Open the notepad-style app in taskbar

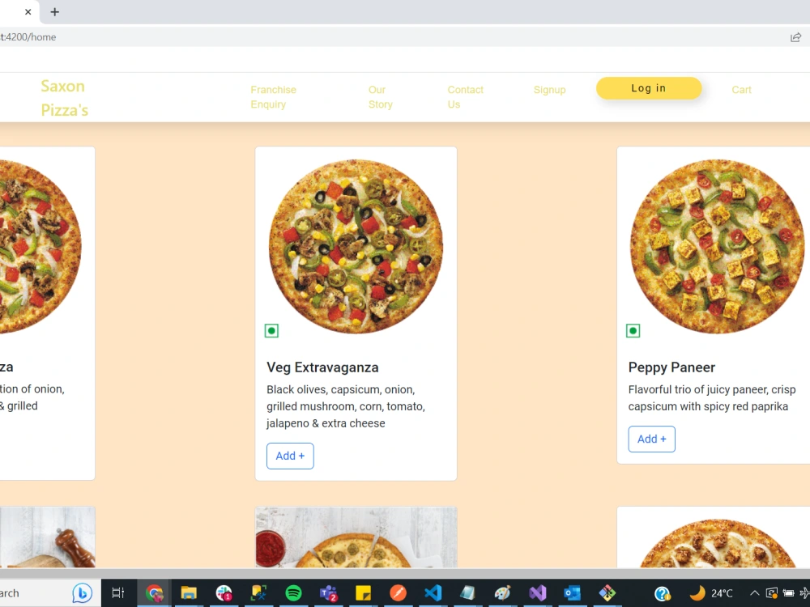pos(467,593)
